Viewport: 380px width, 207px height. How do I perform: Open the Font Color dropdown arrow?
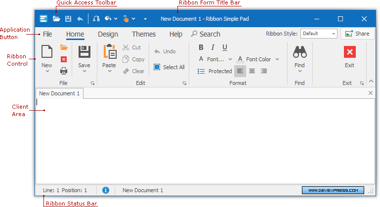[277, 59]
